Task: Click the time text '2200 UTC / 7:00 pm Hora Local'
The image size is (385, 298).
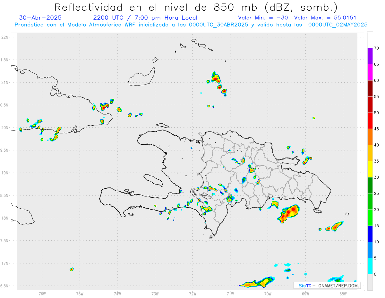Action: (145, 18)
